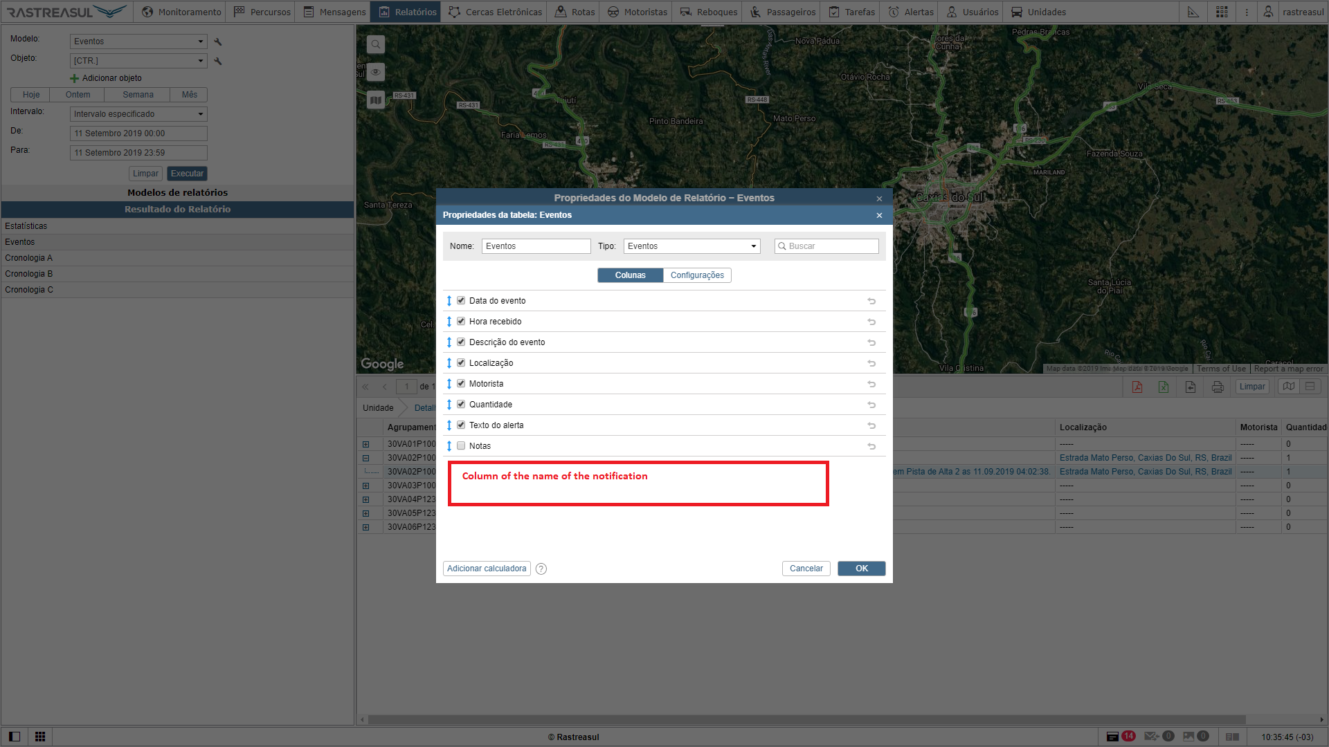Reset the Data do evento column
Viewport: 1329px width, 747px height.
[x=871, y=301]
